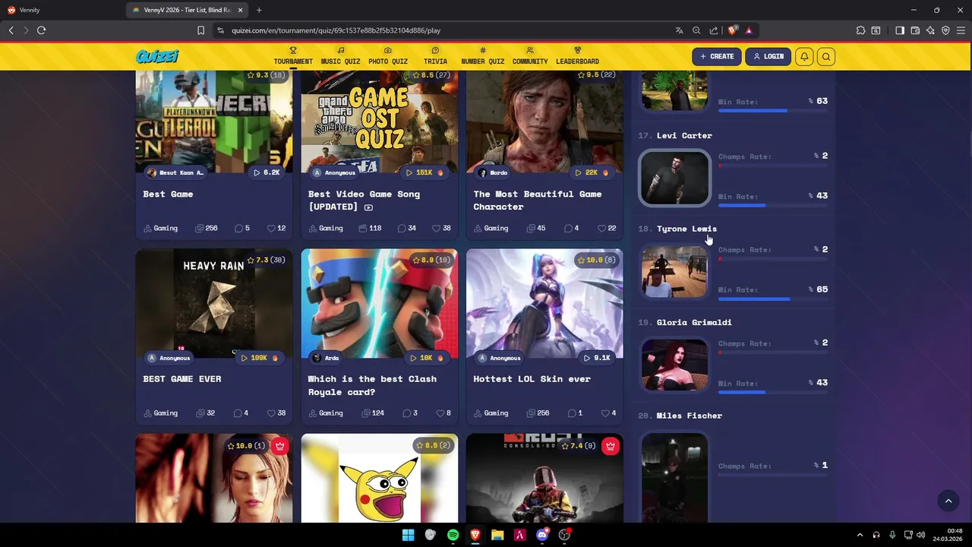The width and height of the screenshot is (972, 547).
Task: Reload the page in browser
Action: [41, 30]
